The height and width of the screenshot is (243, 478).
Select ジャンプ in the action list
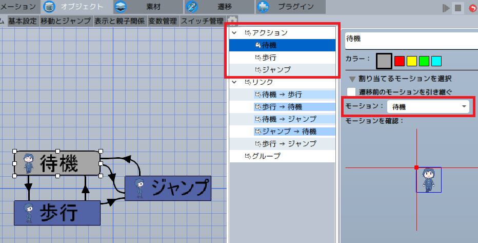(x=282, y=69)
